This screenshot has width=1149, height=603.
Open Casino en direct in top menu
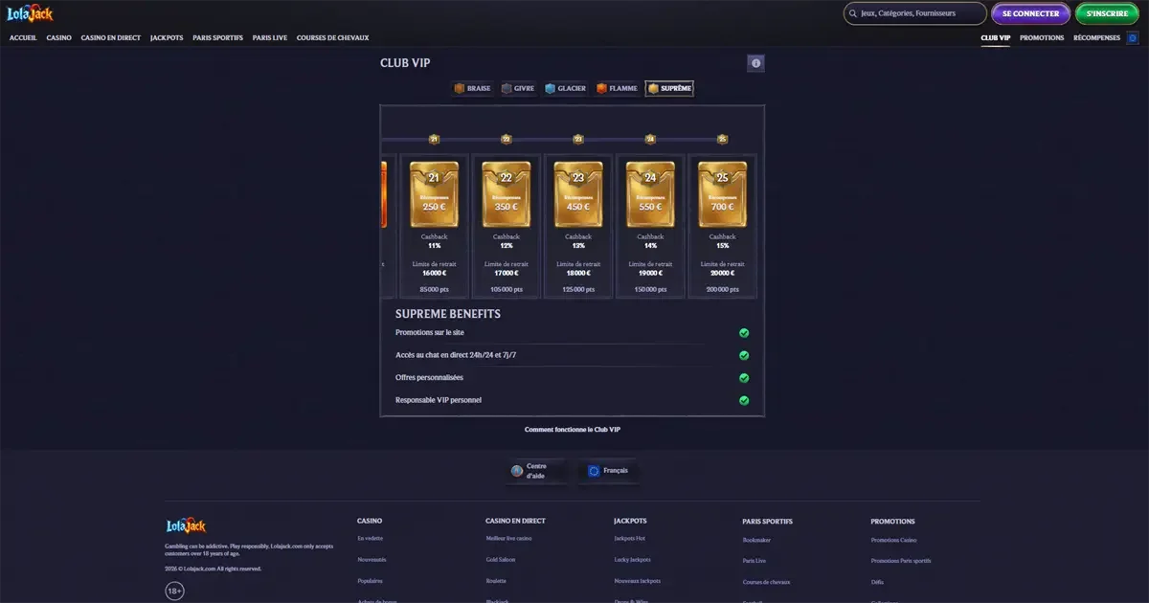[x=111, y=38]
